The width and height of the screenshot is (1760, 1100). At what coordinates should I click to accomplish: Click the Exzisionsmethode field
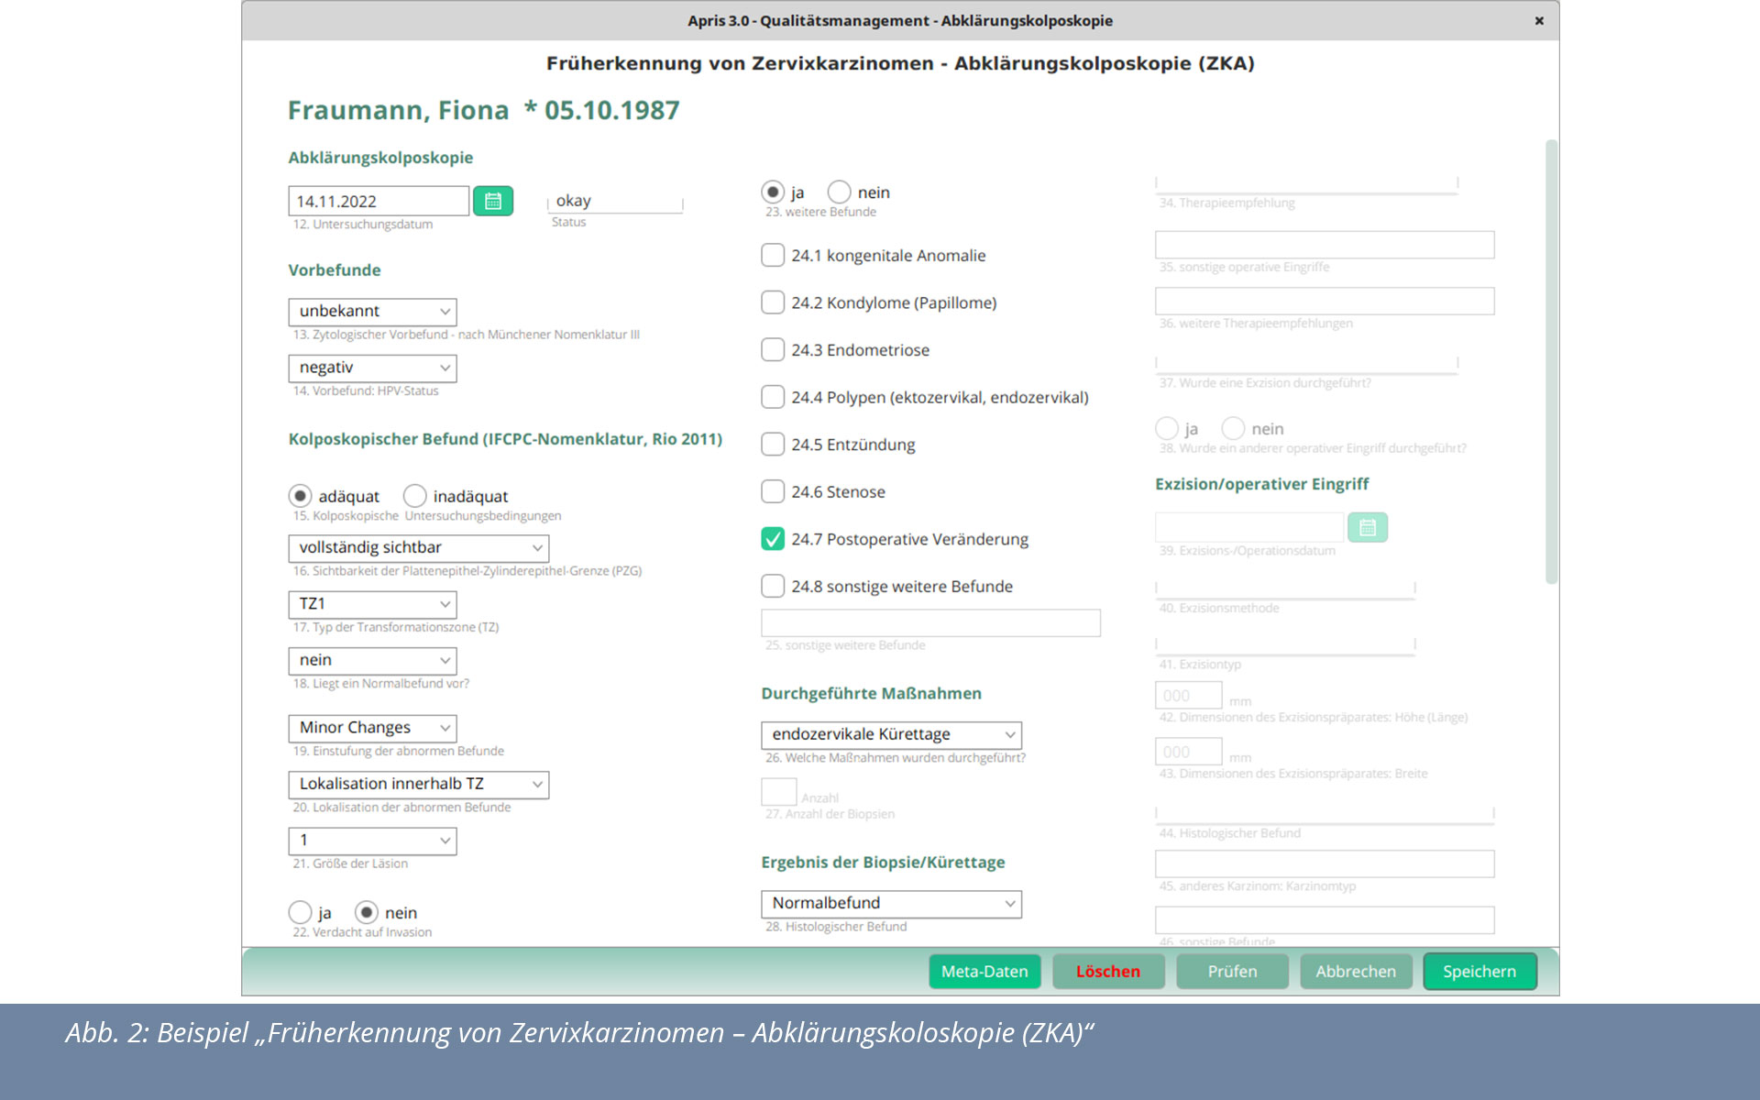[x=1285, y=588]
